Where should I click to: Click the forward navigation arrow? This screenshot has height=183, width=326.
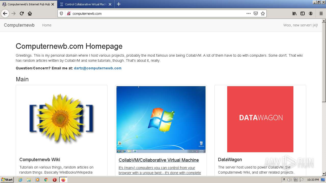[x=13, y=13]
